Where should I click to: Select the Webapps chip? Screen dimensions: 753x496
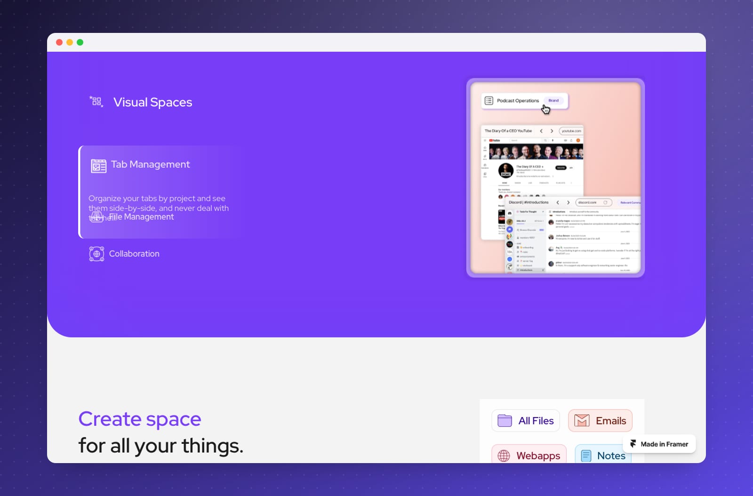click(529, 454)
